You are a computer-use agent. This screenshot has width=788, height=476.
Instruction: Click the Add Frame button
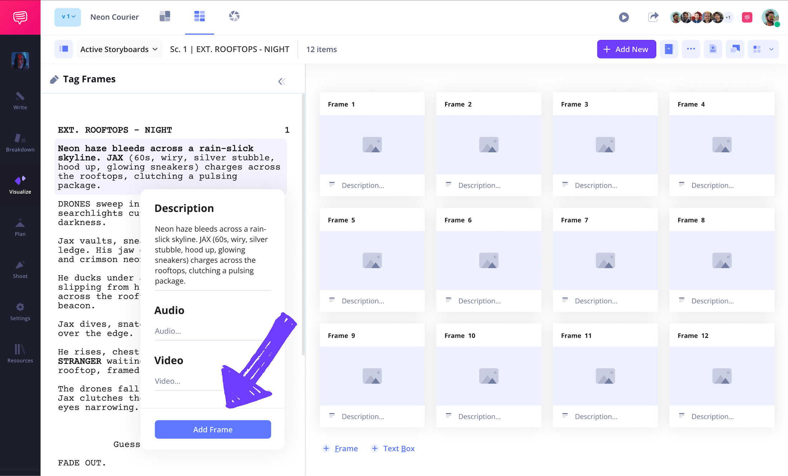pyautogui.click(x=213, y=429)
